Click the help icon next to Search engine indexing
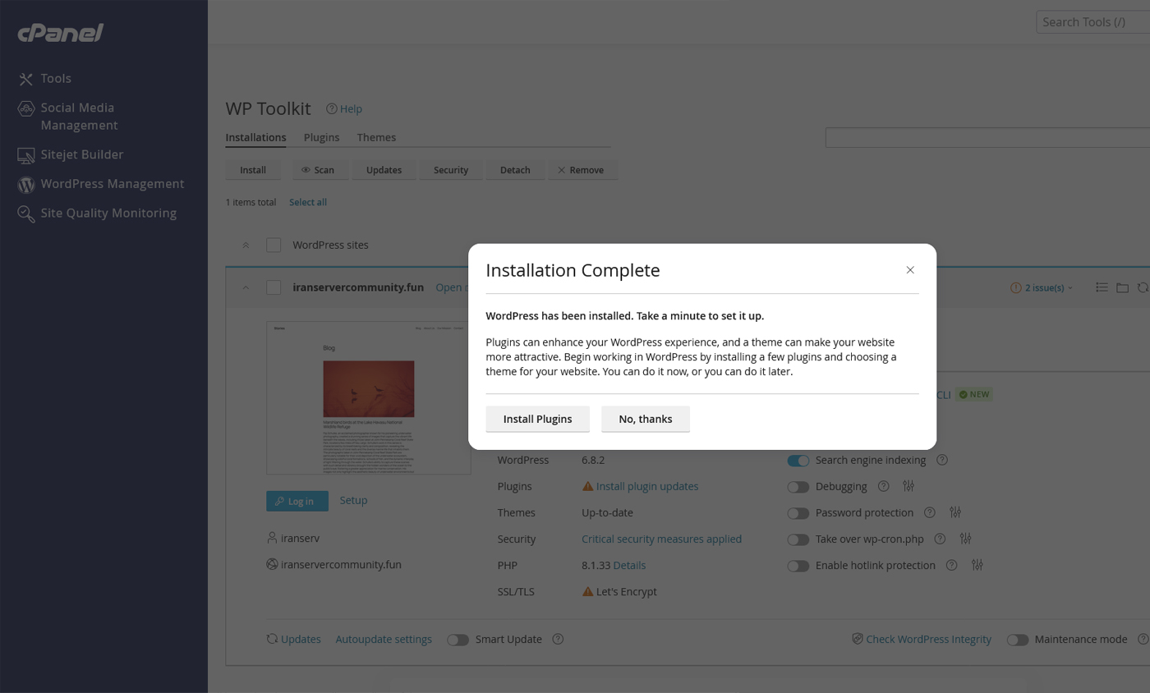The width and height of the screenshot is (1150, 693). coord(942,460)
